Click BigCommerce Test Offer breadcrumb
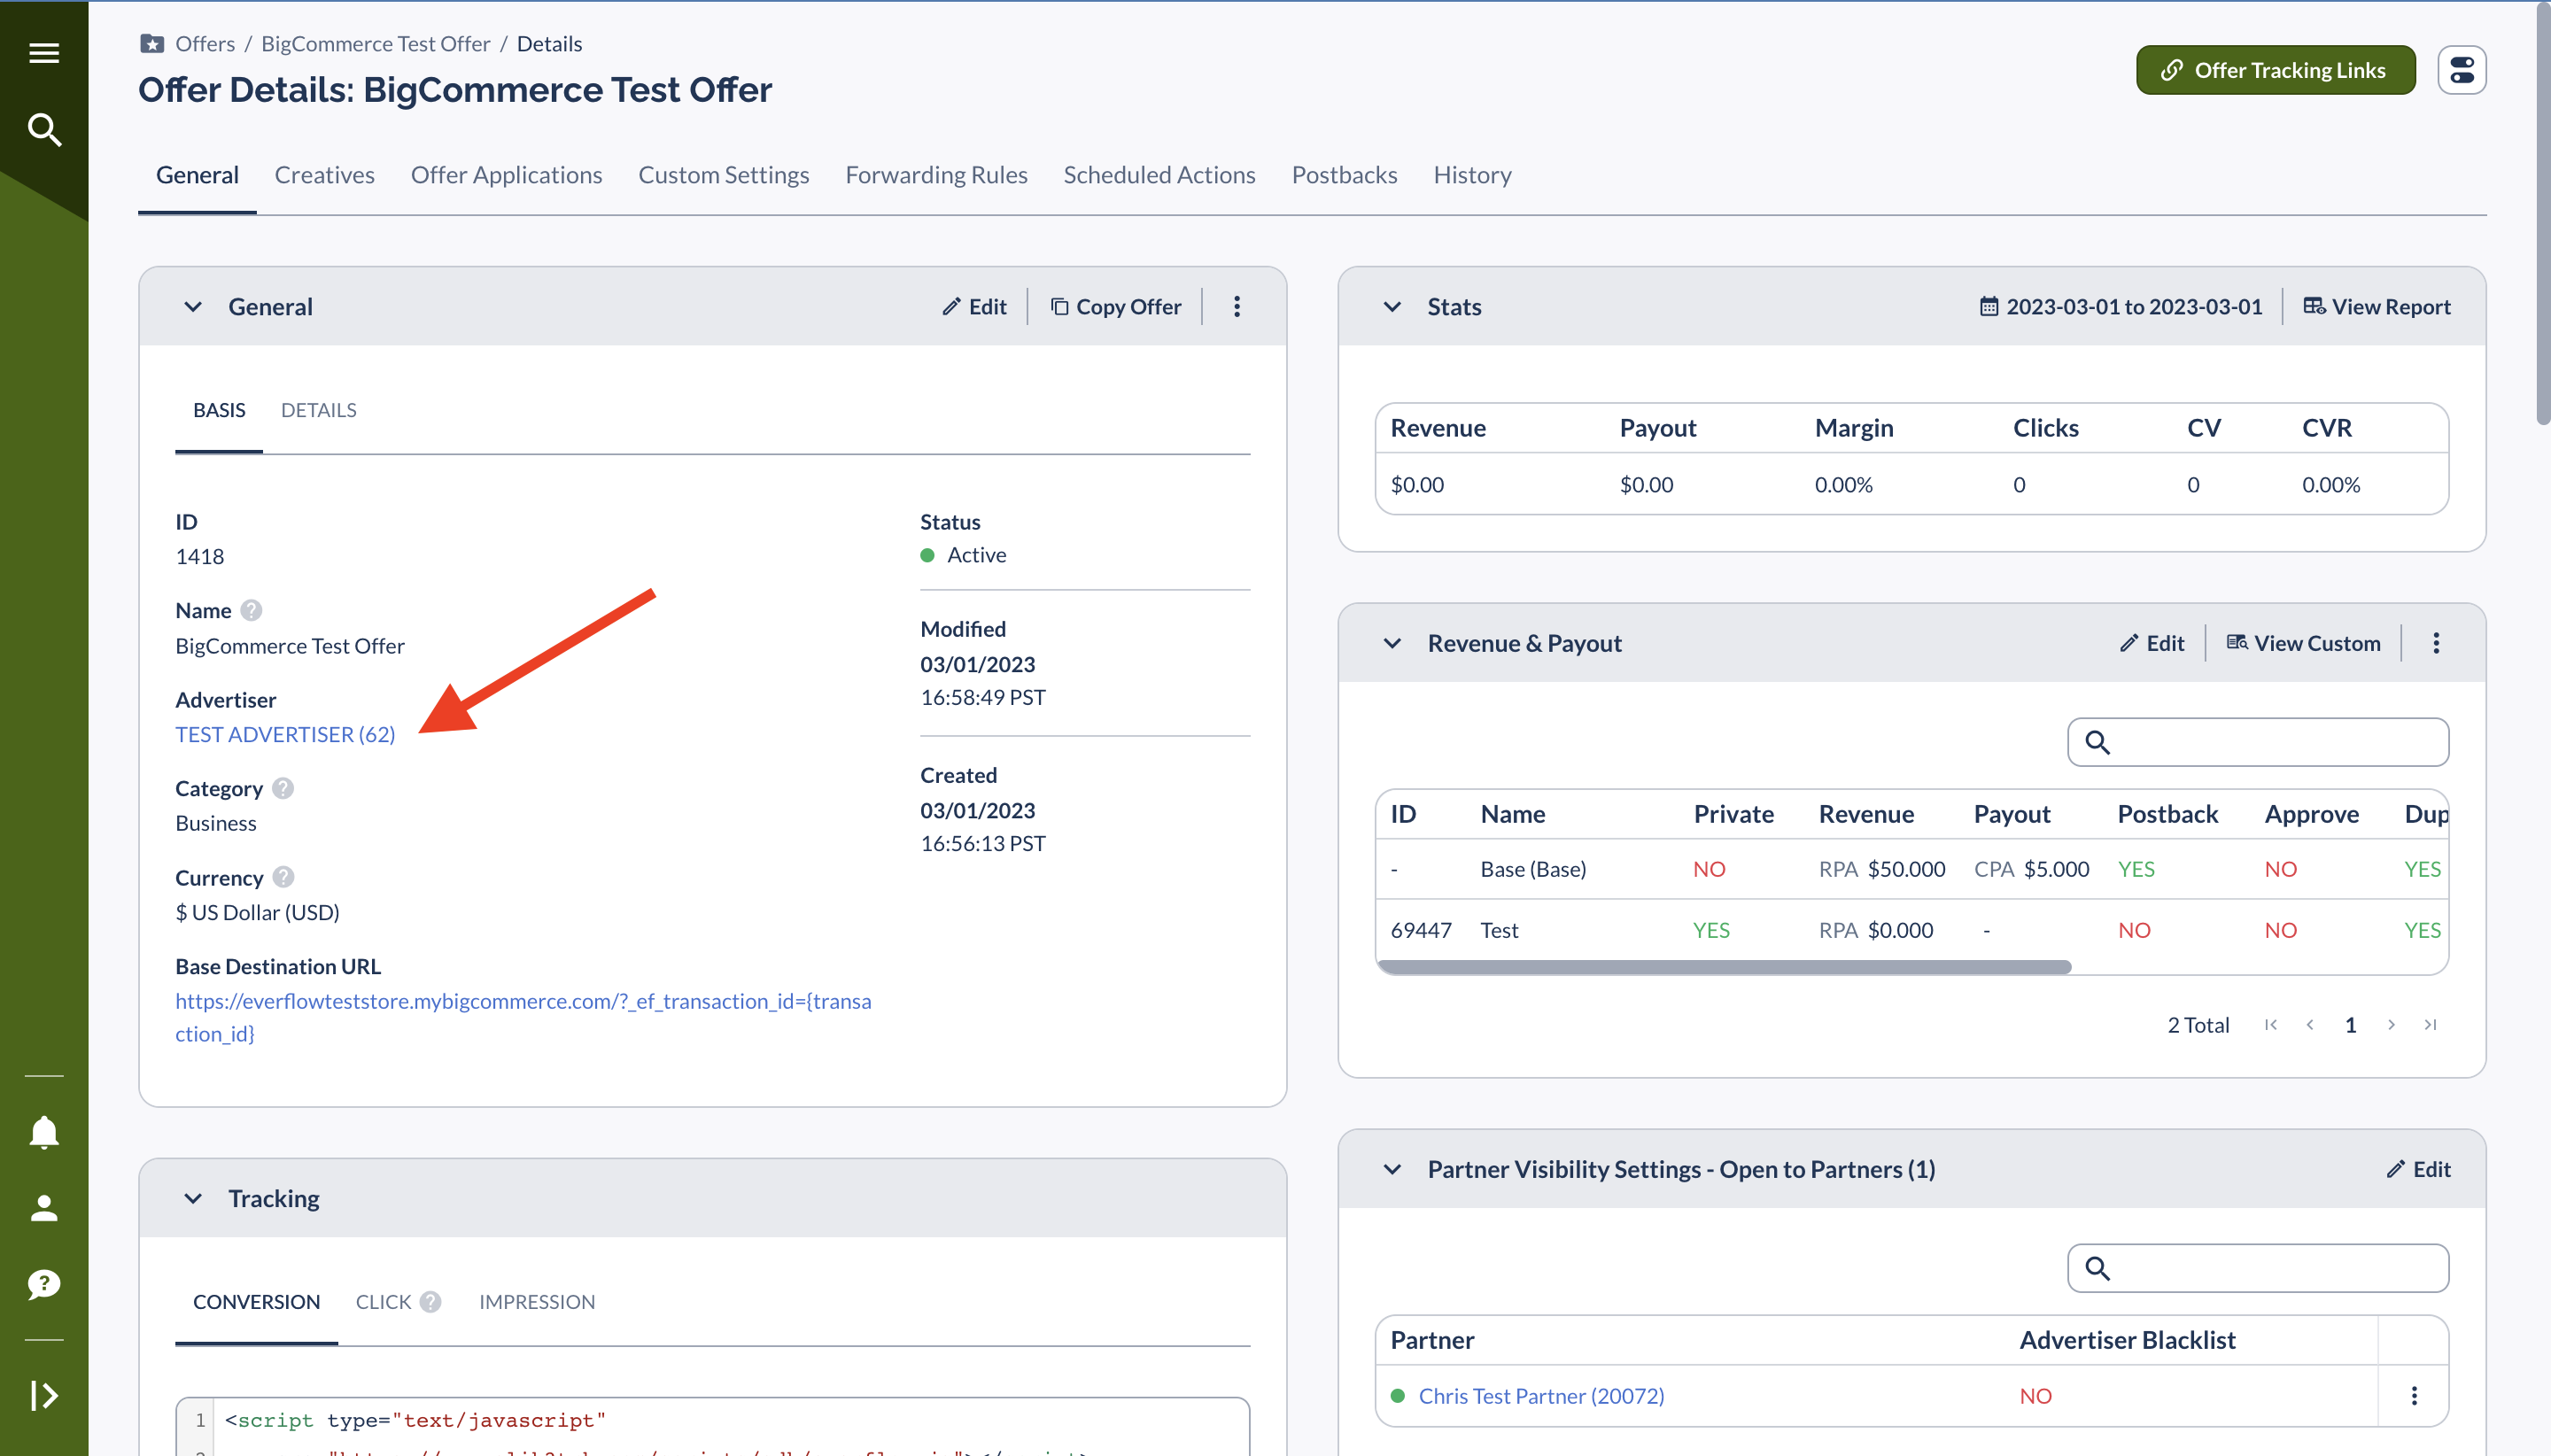Image resolution: width=2551 pixels, height=1456 pixels. 376,44
